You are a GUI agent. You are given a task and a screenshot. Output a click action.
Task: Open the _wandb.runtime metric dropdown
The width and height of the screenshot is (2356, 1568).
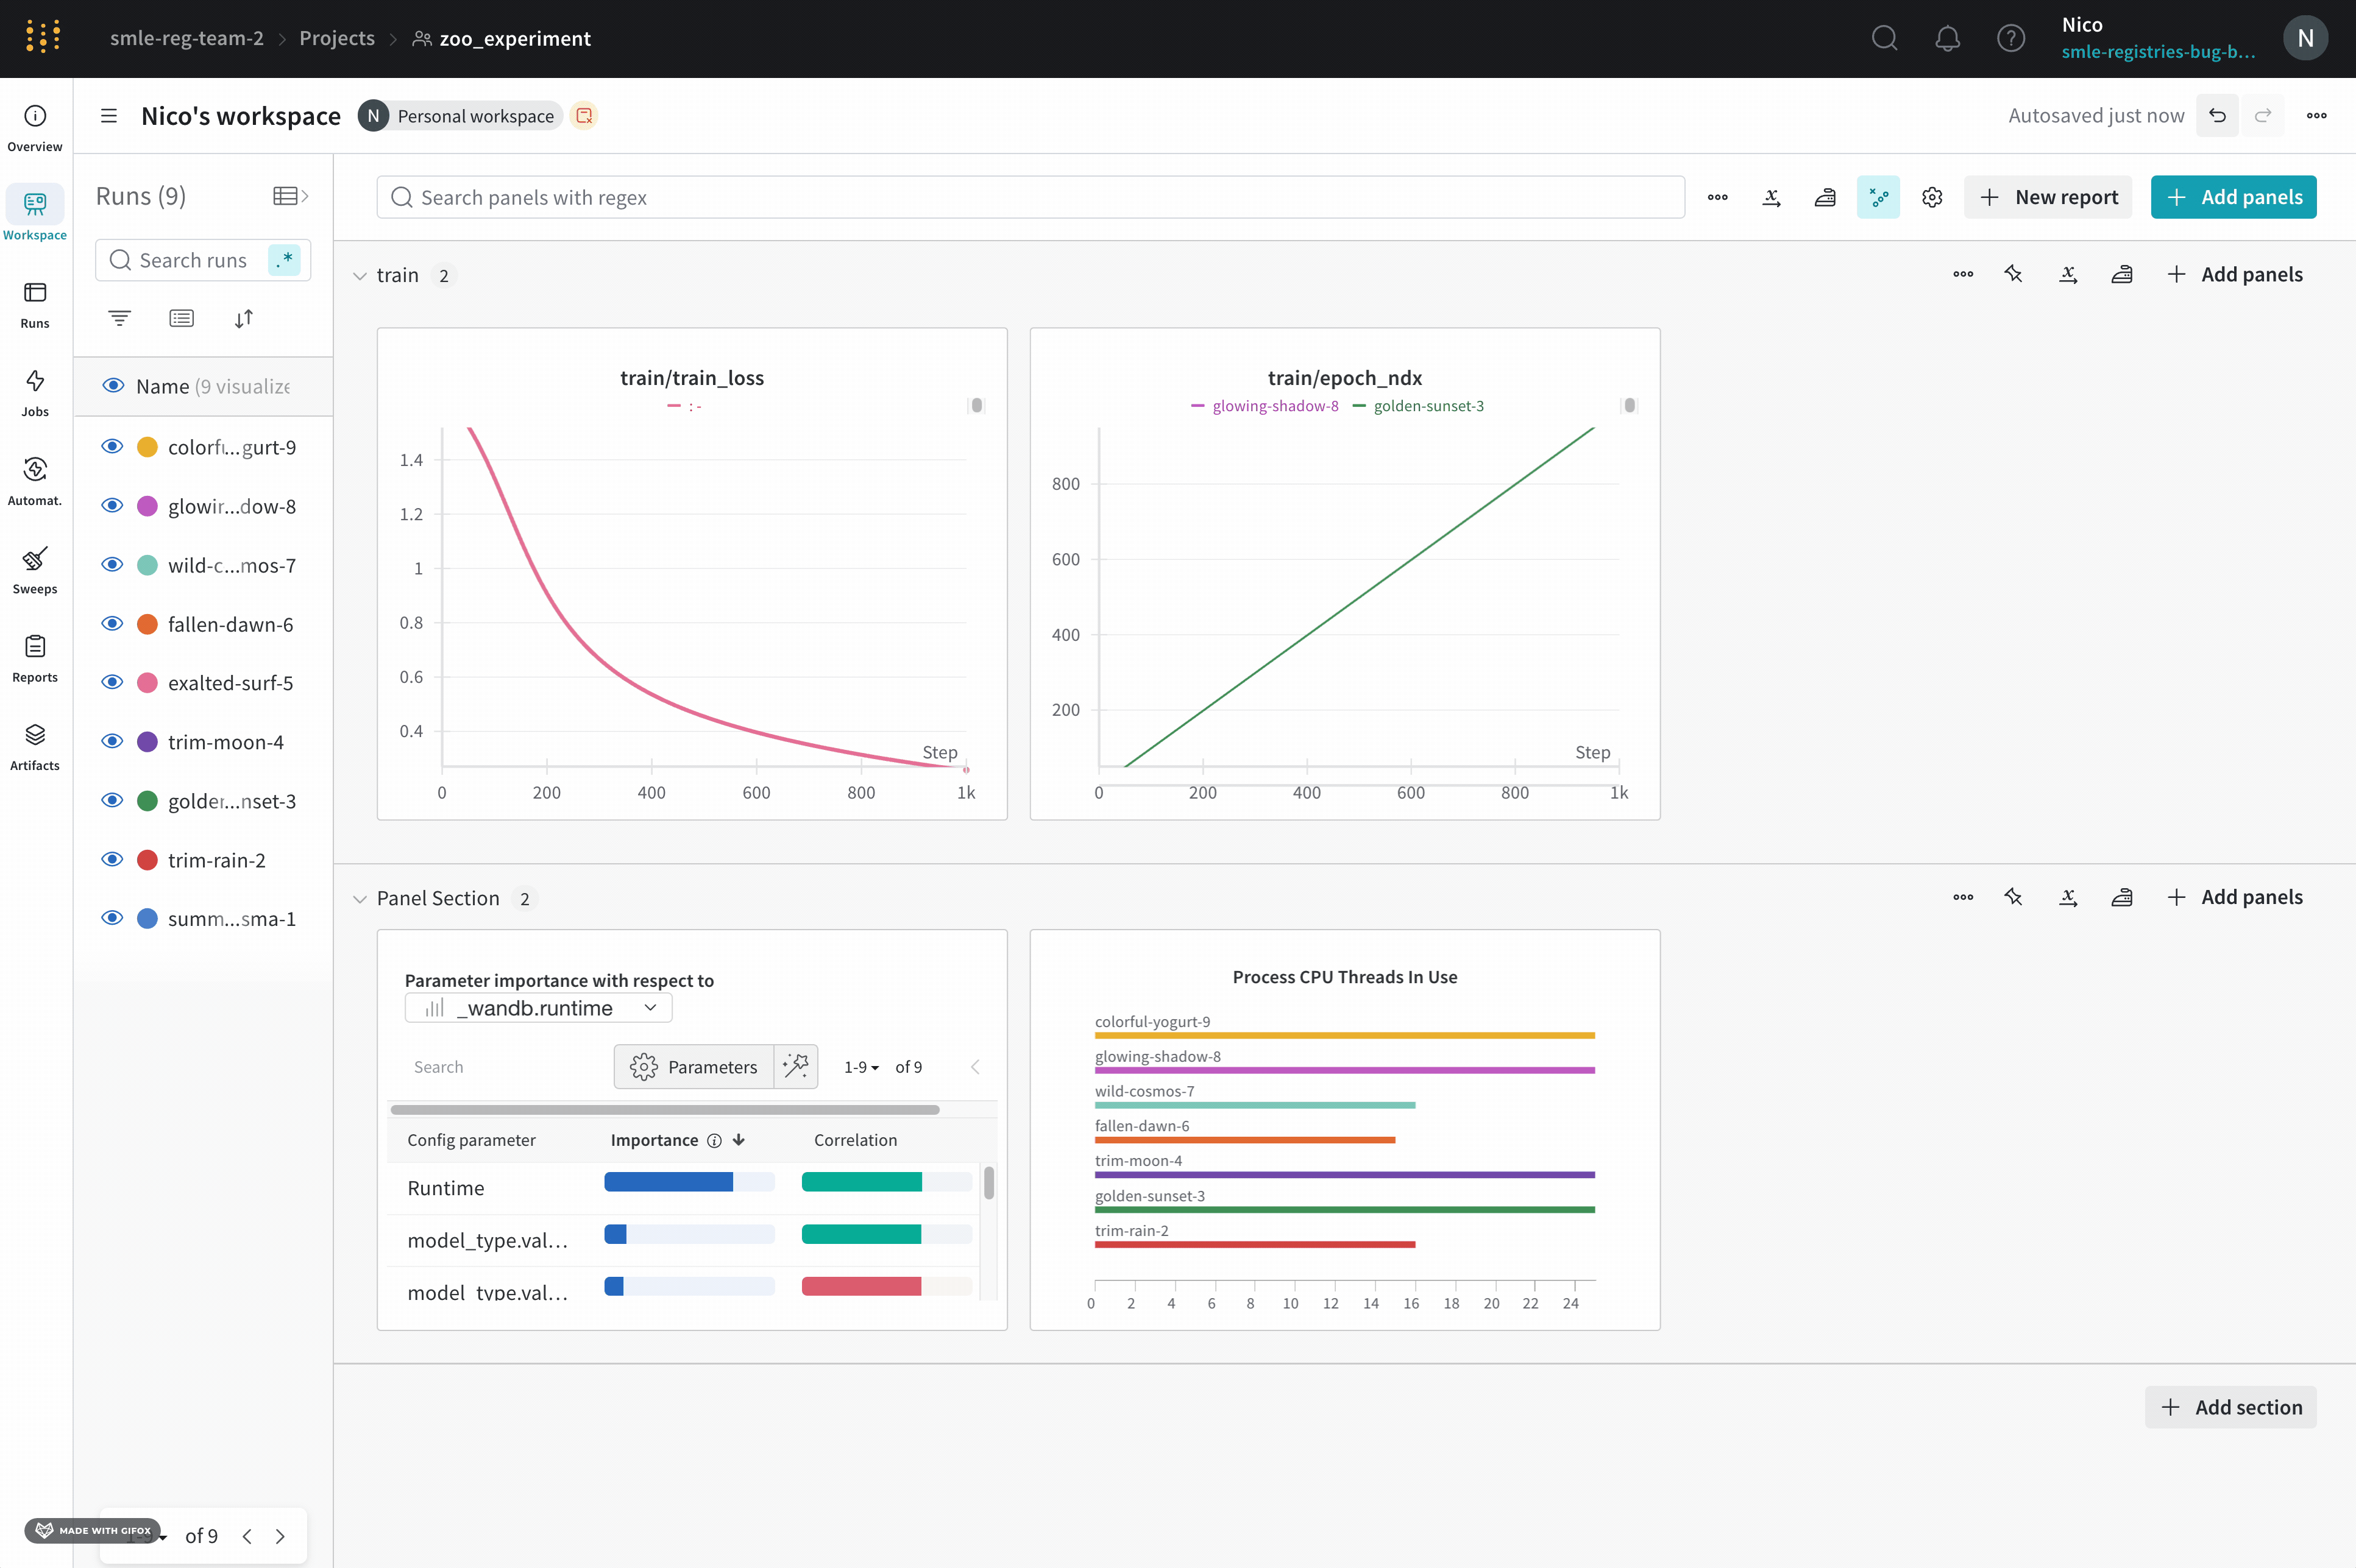tap(538, 1008)
